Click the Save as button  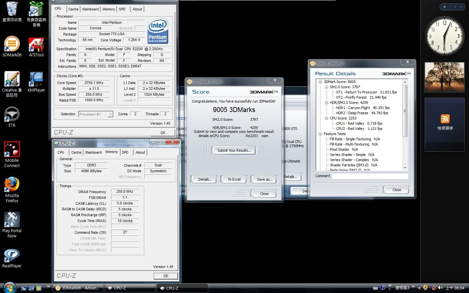click(x=265, y=179)
